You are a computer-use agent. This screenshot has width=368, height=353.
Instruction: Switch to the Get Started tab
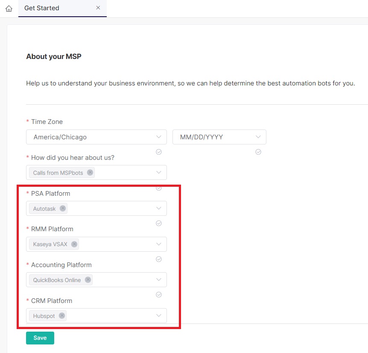(x=42, y=8)
